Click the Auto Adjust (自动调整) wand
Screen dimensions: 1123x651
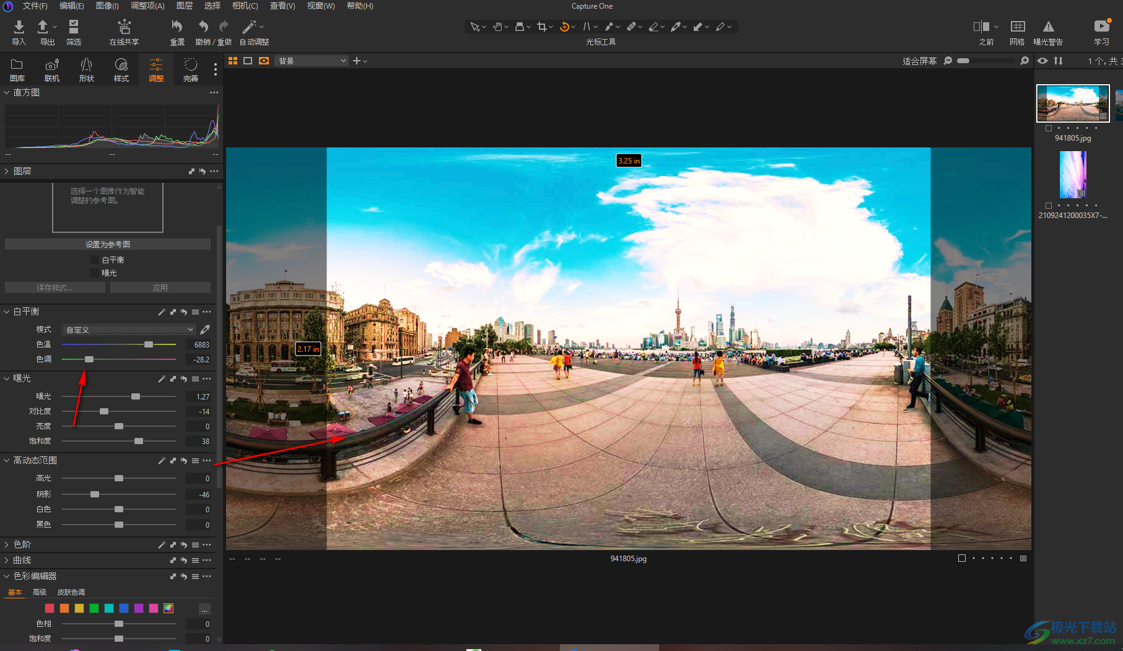pos(249,27)
